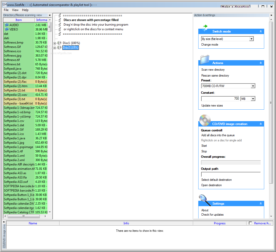
Task: Click the AUDIO folder icon
Action: [6, 25]
